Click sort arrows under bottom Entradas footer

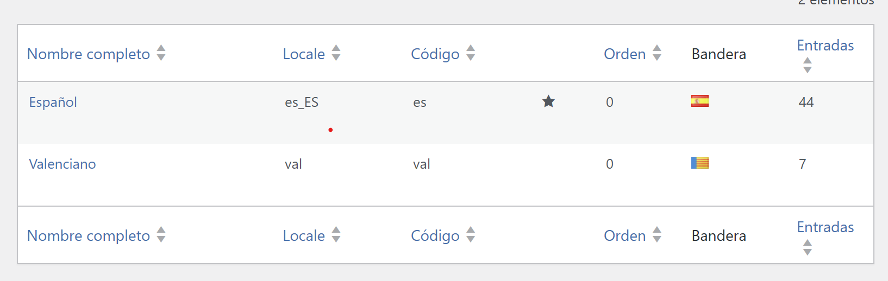[x=808, y=247]
